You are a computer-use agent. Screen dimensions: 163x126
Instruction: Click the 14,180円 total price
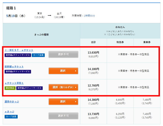tap(93, 69)
